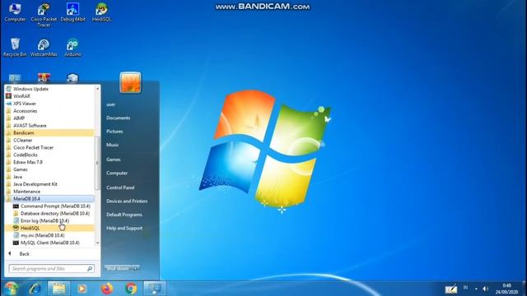Launch HeidiSQL from MariaDB folder

(x=49, y=229)
